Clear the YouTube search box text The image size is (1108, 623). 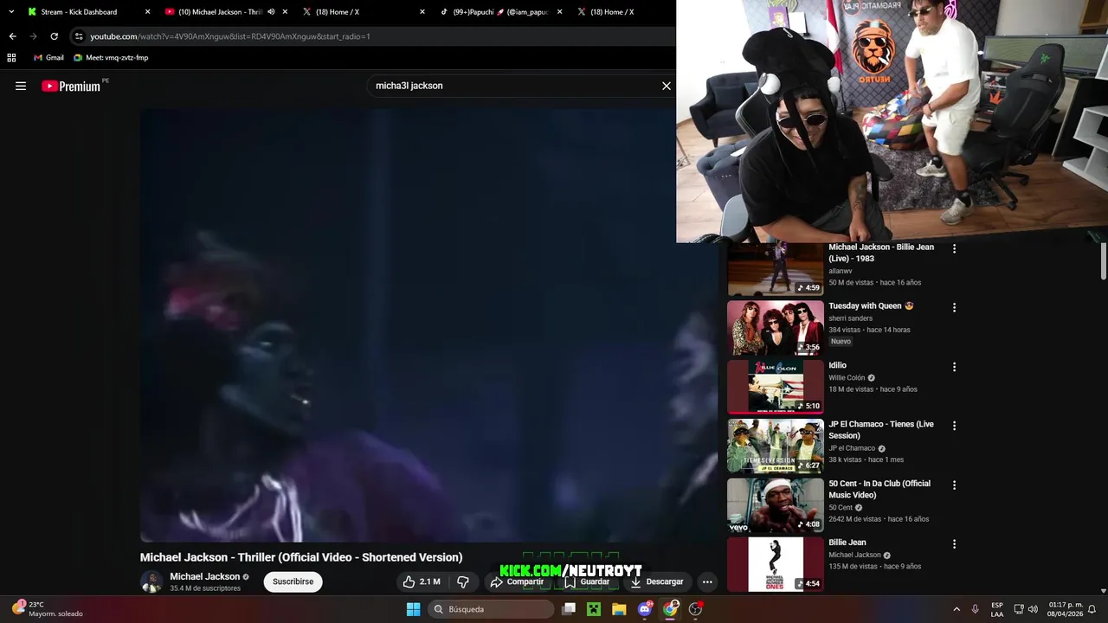pos(667,86)
